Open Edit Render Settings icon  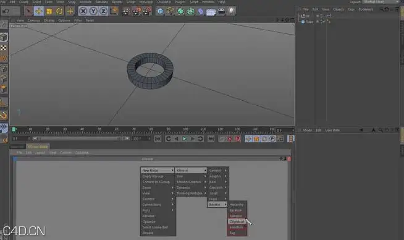[x=146, y=11]
